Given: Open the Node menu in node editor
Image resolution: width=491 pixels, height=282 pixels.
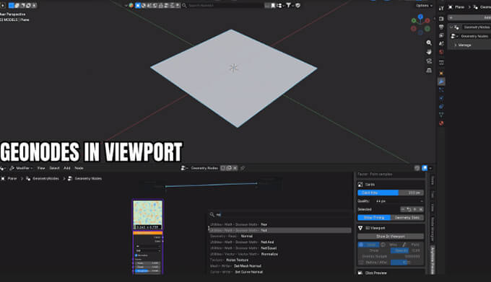Looking at the screenshot, I should [79, 168].
